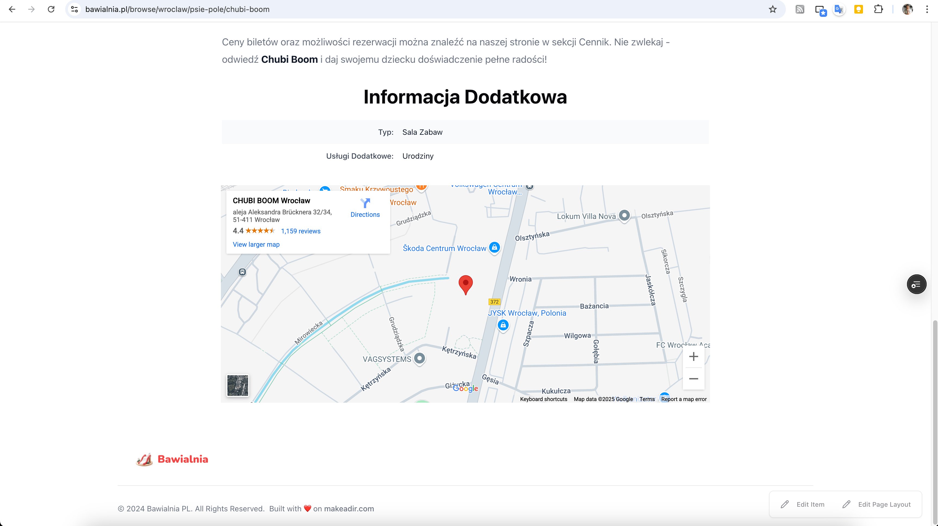This screenshot has width=938, height=526.
Task: Open View larger map link
Action: [256, 245]
